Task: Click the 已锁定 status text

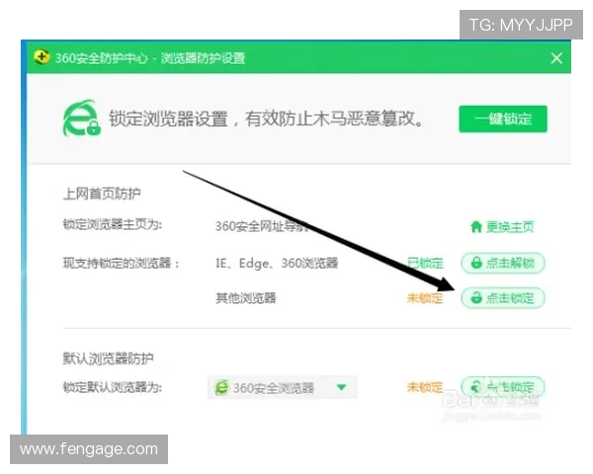Action: pos(425,263)
